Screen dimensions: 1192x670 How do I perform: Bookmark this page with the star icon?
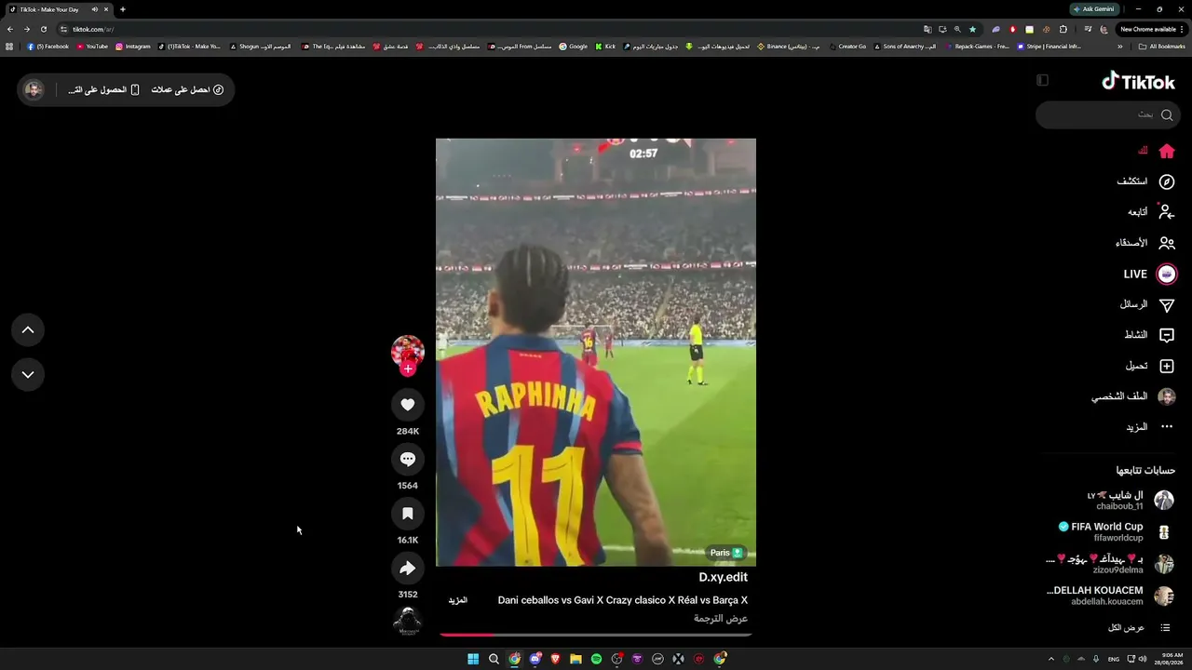click(x=973, y=29)
